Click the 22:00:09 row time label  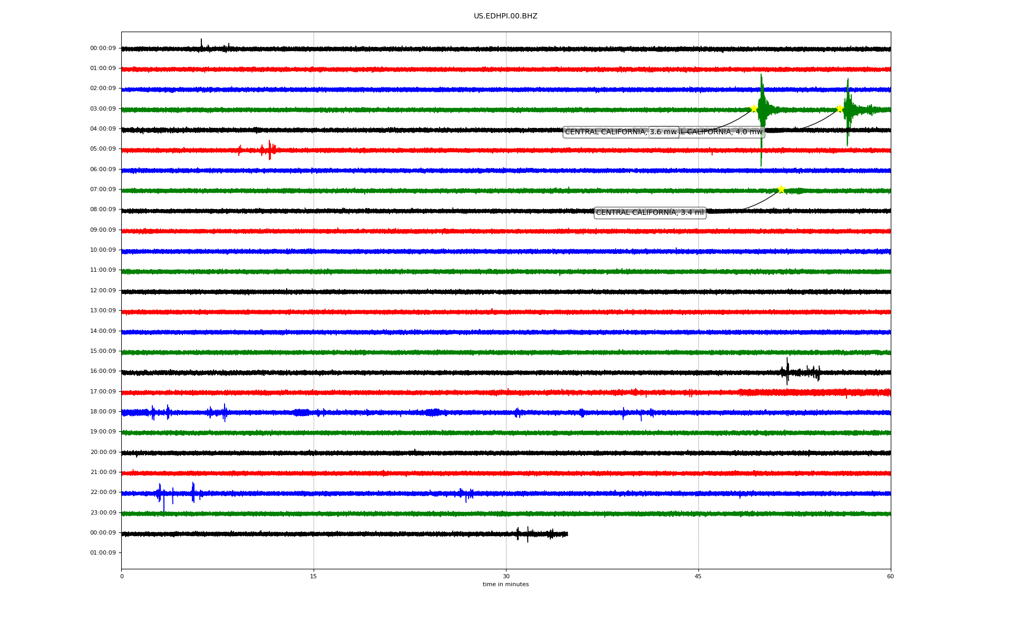pyautogui.click(x=103, y=492)
